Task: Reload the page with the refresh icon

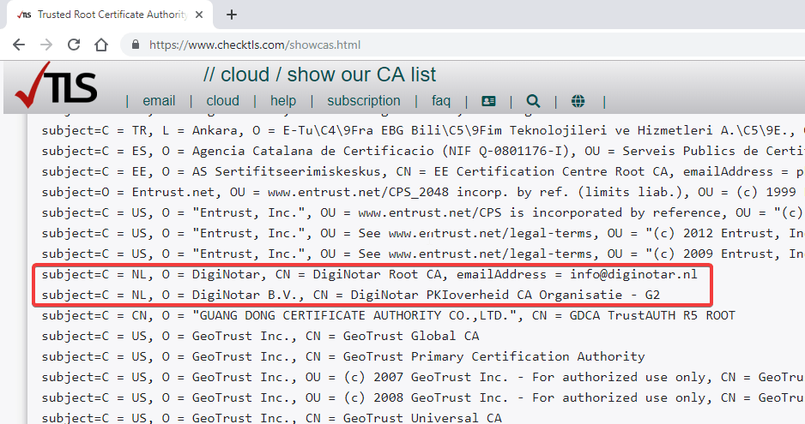Action: click(x=74, y=45)
